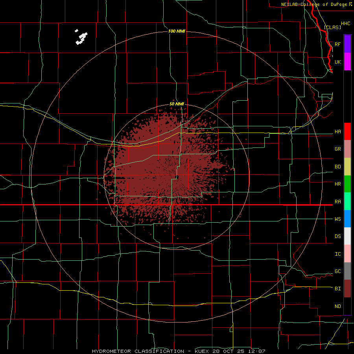The image size is (354, 354).
Task: Click the BD legend label
Action: click(x=337, y=167)
